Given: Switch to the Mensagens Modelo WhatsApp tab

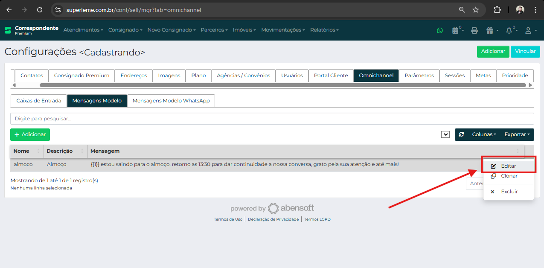Looking at the screenshot, I should pos(171,101).
